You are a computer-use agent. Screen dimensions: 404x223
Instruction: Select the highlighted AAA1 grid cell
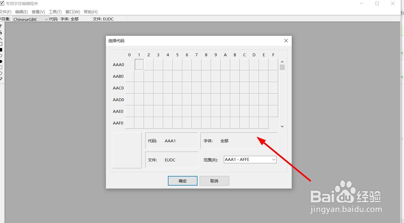pyautogui.click(x=139, y=64)
